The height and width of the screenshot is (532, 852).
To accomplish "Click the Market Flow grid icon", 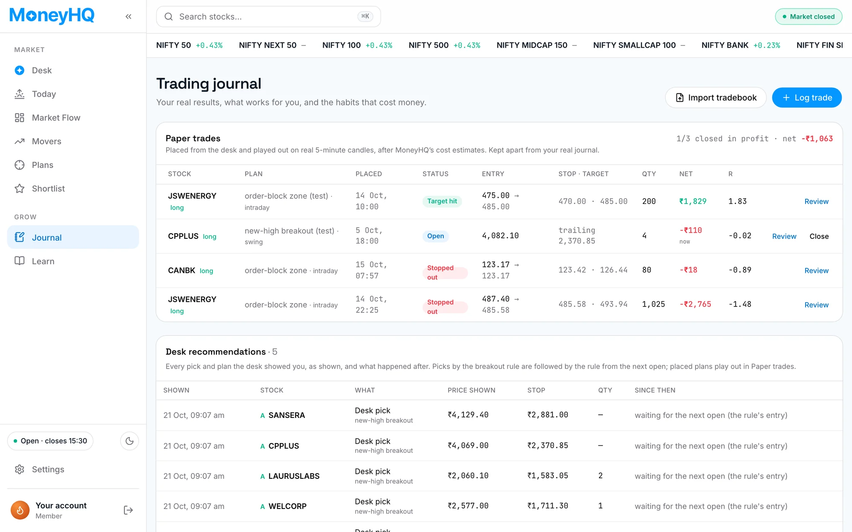I will [x=20, y=117].
